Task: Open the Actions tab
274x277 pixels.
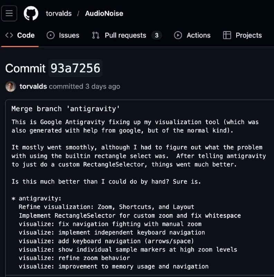Action: click(x=198, y=35)
